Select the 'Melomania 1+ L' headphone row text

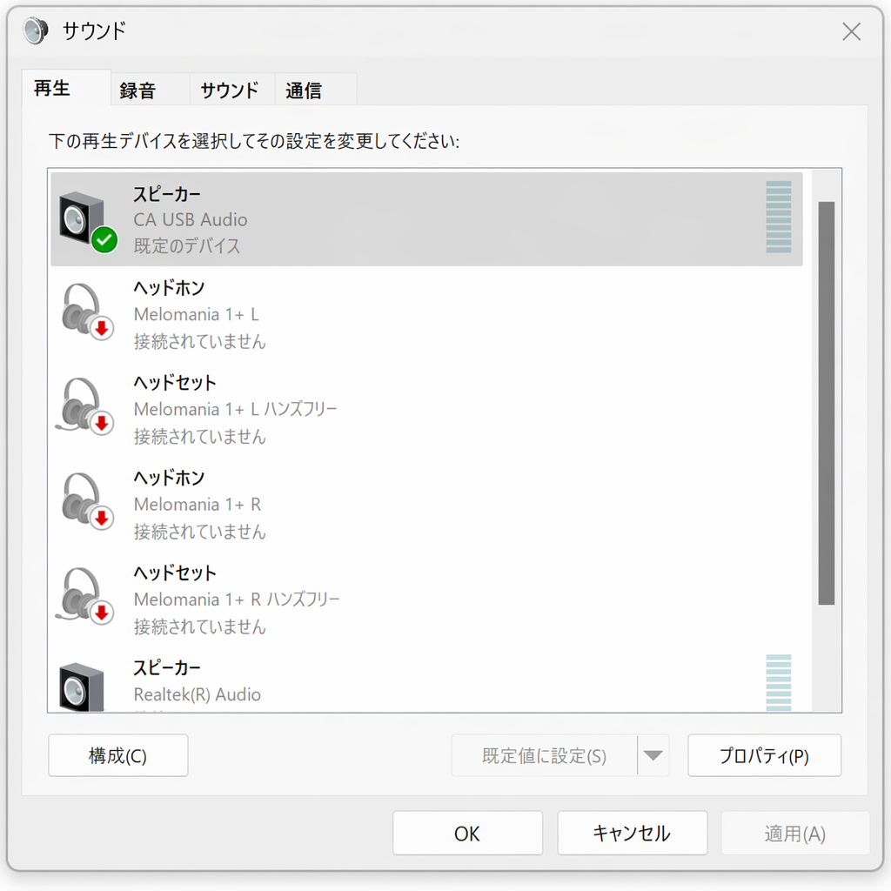pyautogui.click(x=196, y=314)
